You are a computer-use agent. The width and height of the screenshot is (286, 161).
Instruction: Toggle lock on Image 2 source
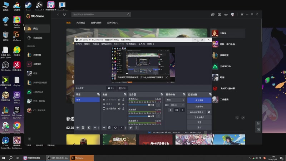tap(123, 104)
